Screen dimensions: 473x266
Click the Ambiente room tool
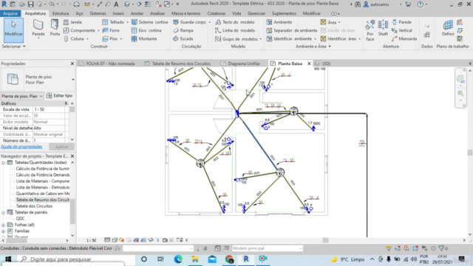[279, 22]
